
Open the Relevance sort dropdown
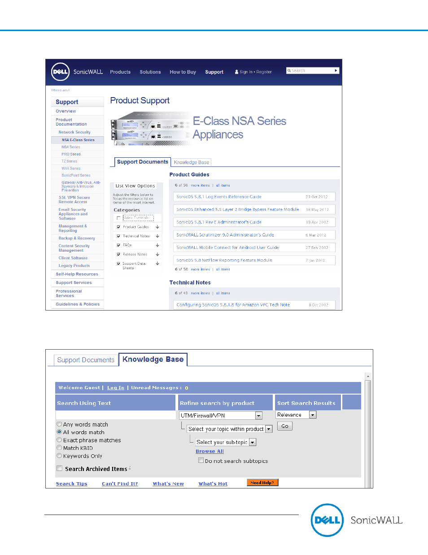296,415
